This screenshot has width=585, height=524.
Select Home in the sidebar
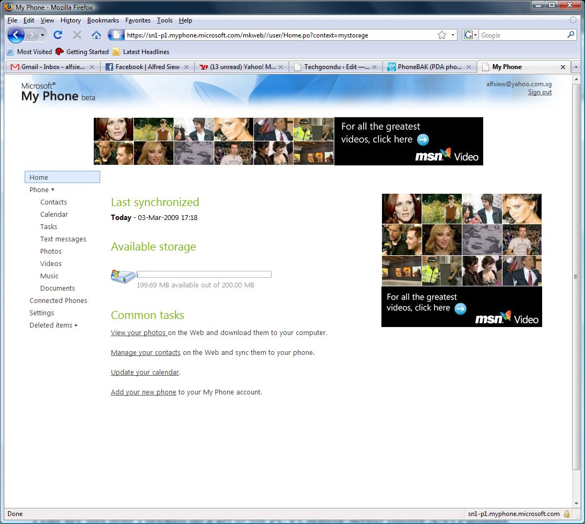(62, 177)
